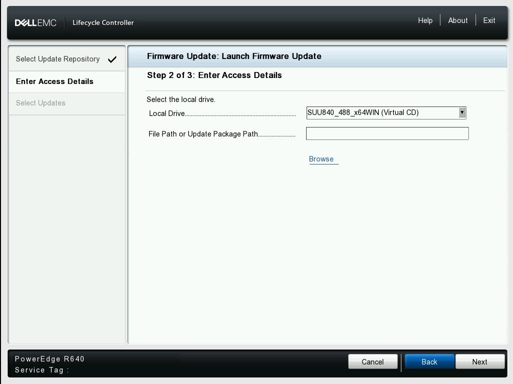The width and height of the screenshot is (513, 384).
Task: Click the Lifecycle Controller title text
Action: (103, 22)
